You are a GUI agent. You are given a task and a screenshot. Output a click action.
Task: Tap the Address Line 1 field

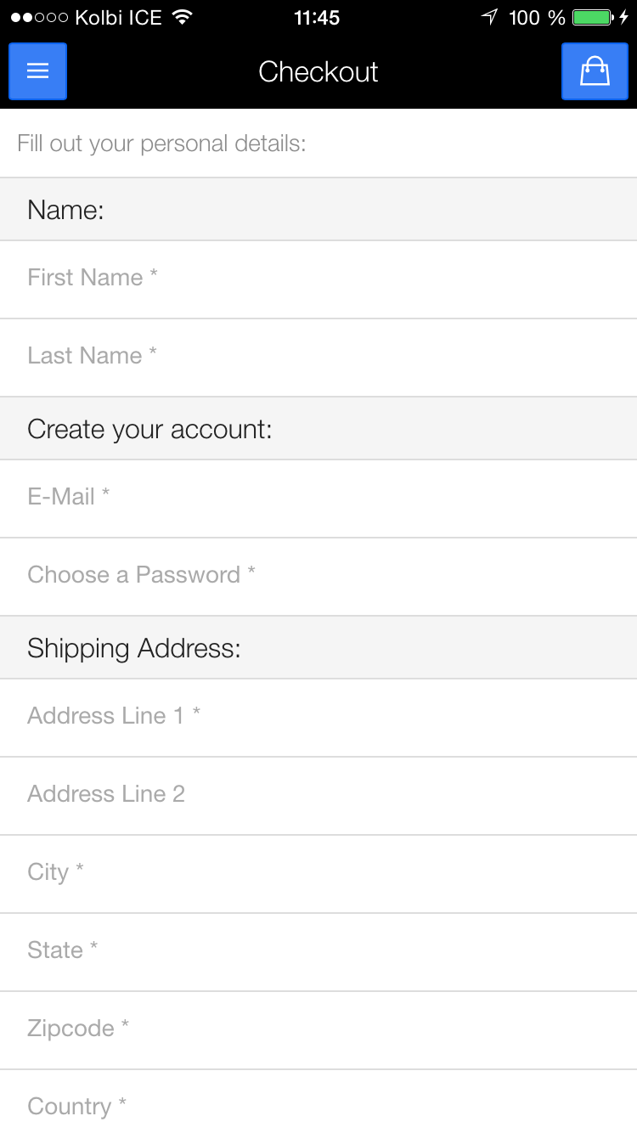318,716
